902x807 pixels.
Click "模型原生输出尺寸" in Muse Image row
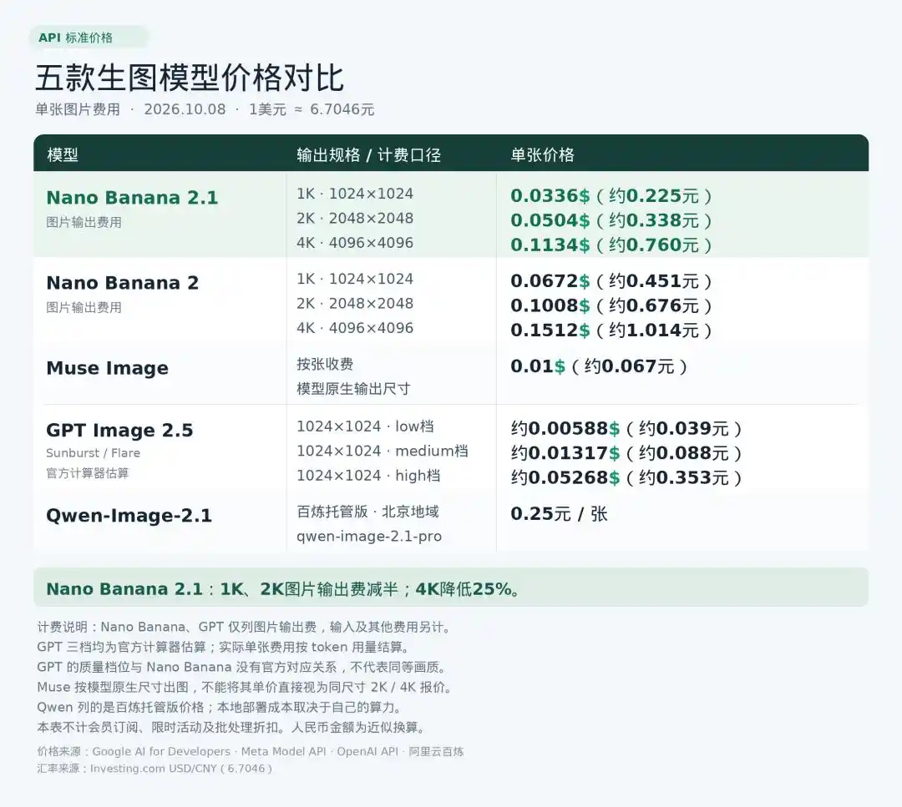click(354, 389)
